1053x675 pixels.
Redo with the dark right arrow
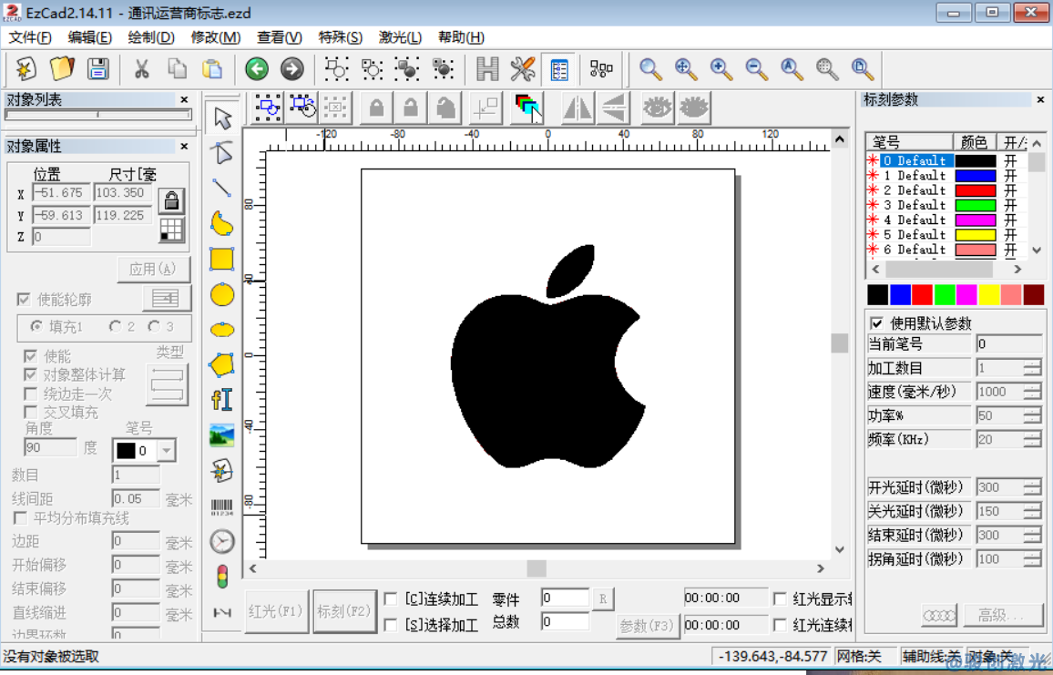tap(292, 68)
